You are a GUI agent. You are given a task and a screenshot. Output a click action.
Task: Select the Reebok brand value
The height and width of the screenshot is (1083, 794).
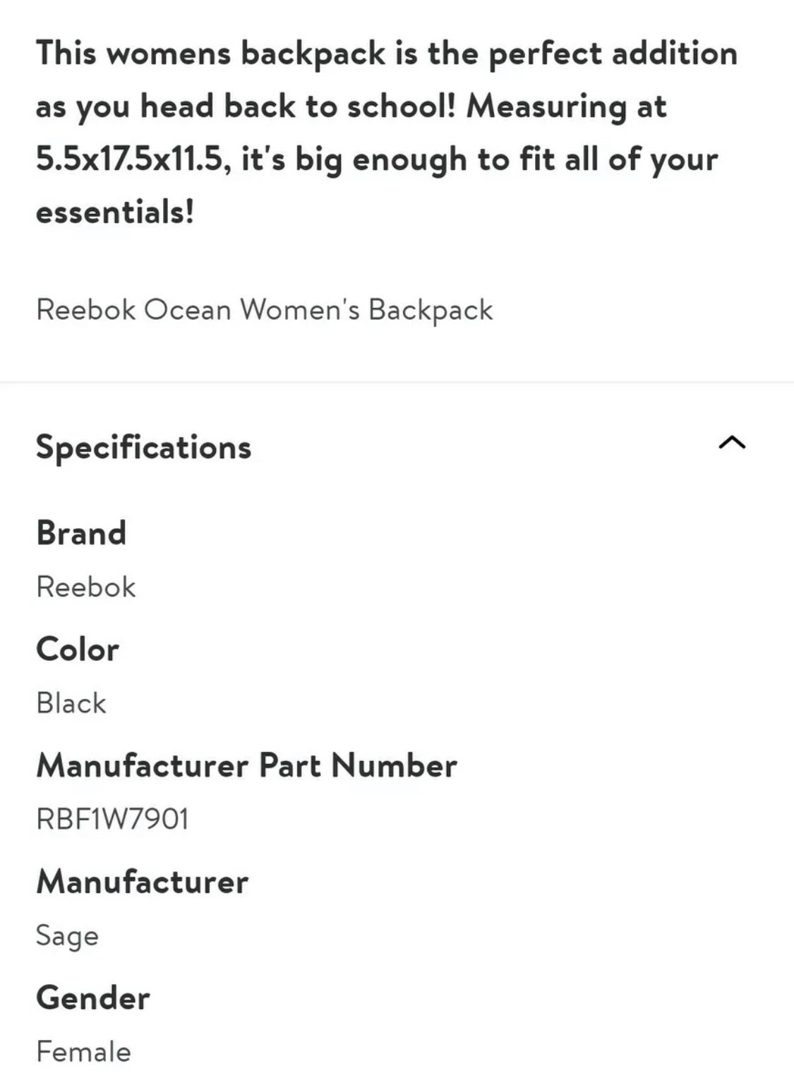tap(85, 587)
